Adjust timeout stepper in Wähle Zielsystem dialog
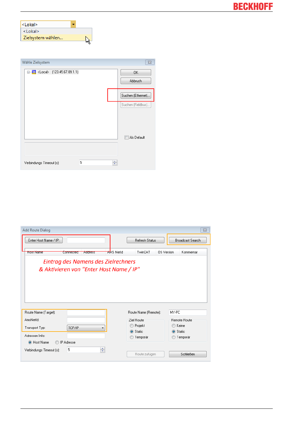The width and height of the screenshot is (293, 423). click(x=115, y=163)
